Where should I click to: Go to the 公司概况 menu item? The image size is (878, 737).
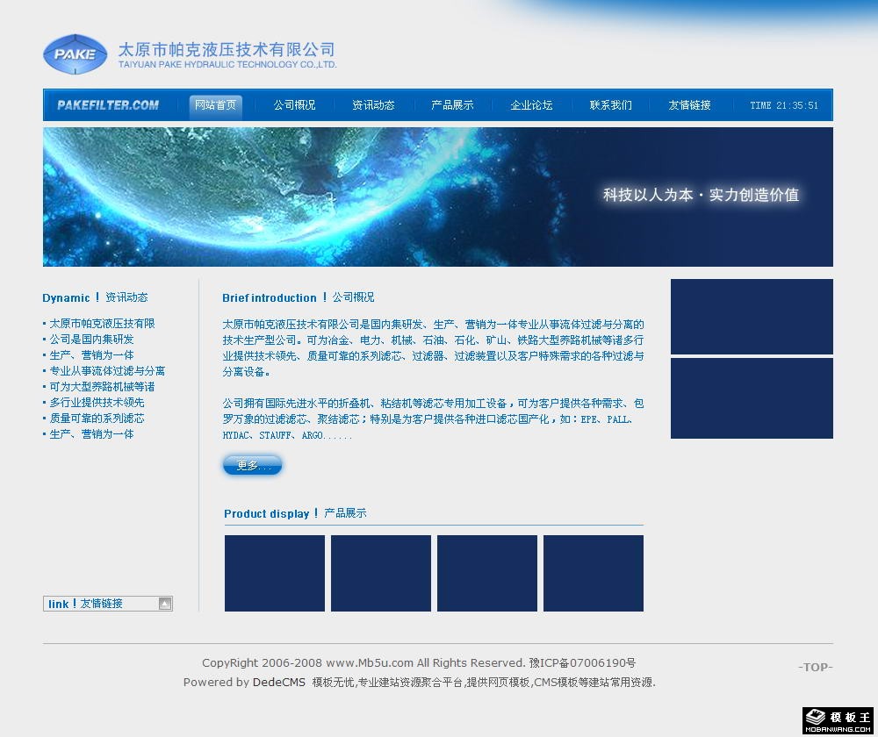coord(294,104)
